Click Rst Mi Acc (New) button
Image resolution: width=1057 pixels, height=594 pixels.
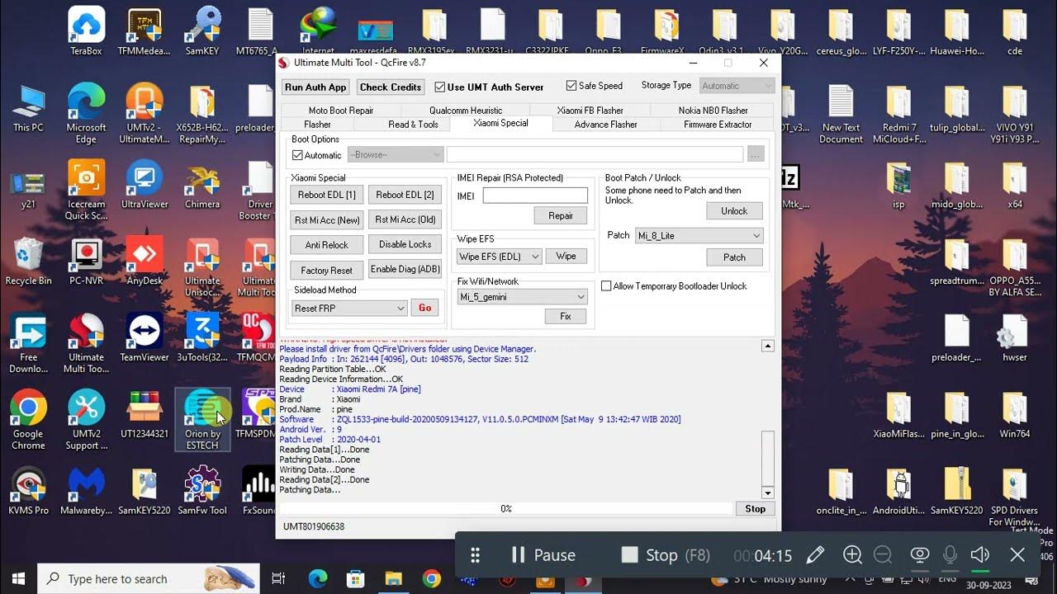(x=326, y=219)
